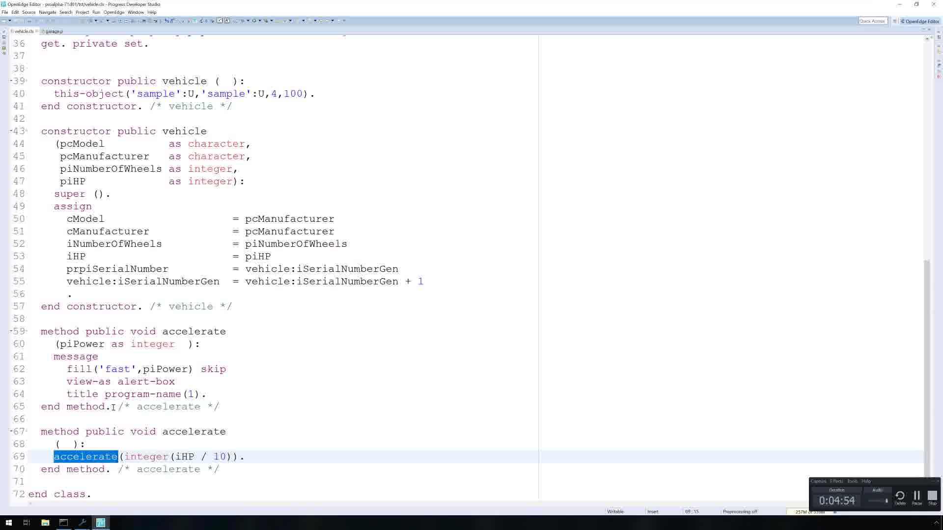Click the cursor position 69 : 15 status entry
Viewport: 943px width, 530px height.
(x=692, y=511)
